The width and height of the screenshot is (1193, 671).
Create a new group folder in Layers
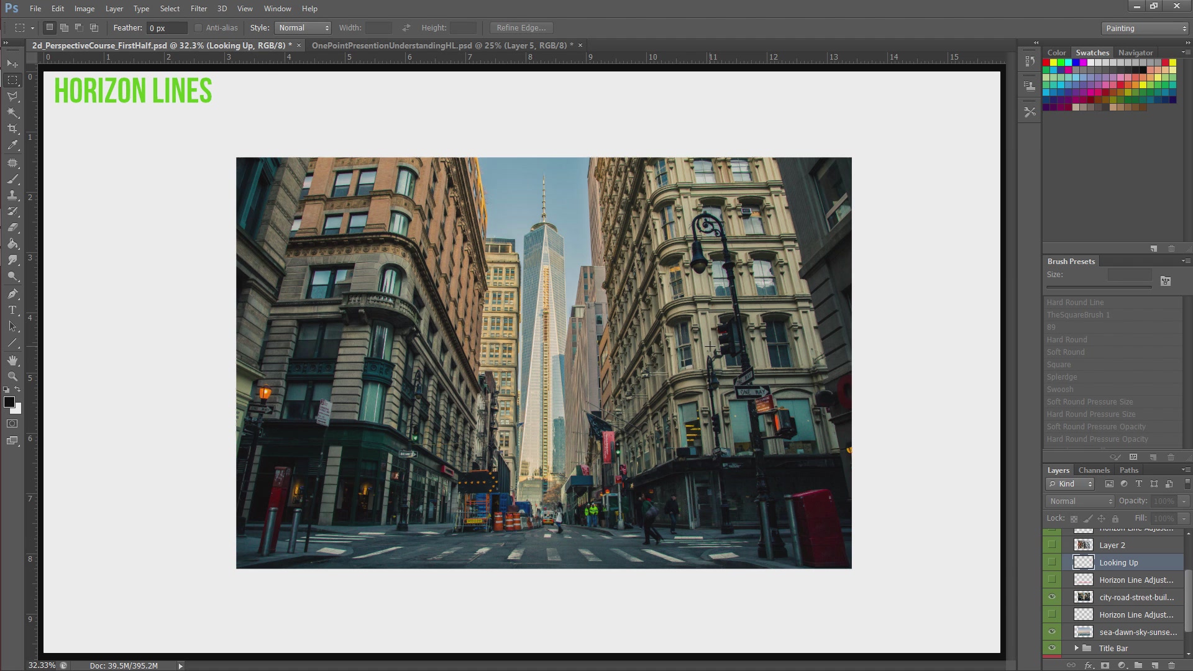[x=1138, y=665]
